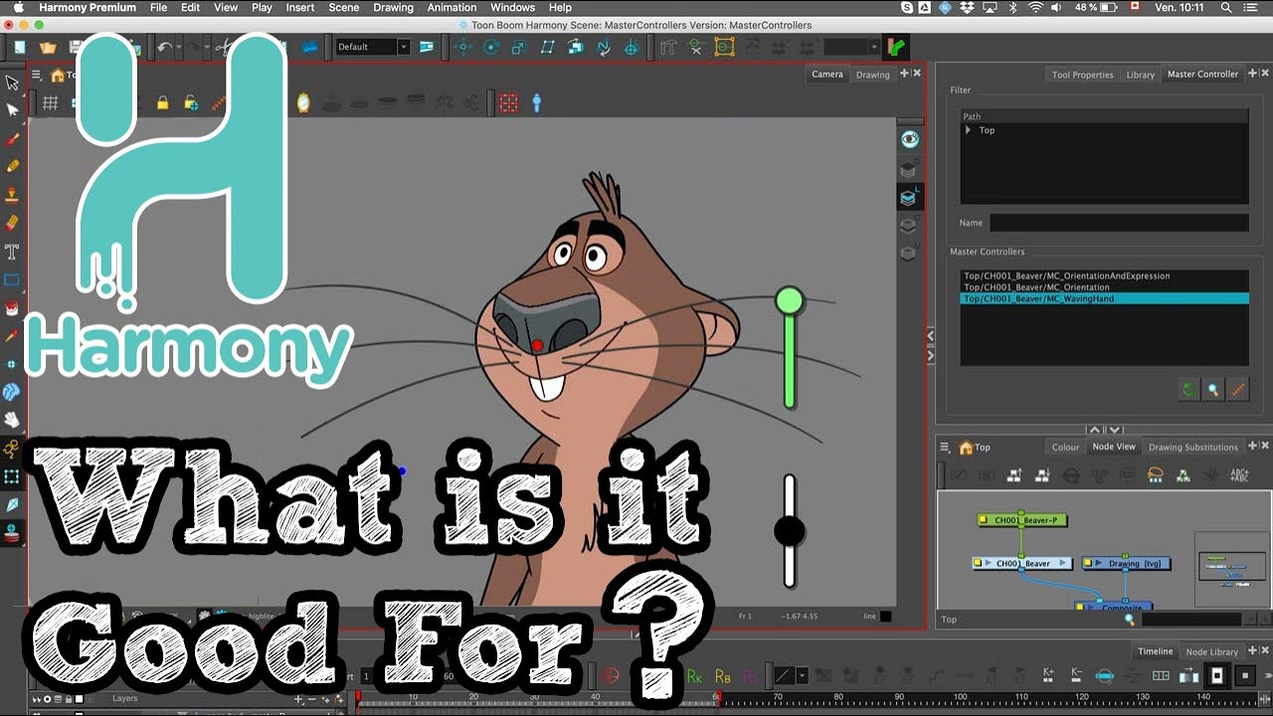The image size is (1273, 716).
Task: Click the onion skin watch icon
Action: pyautogui.click(x=303, y=102)
